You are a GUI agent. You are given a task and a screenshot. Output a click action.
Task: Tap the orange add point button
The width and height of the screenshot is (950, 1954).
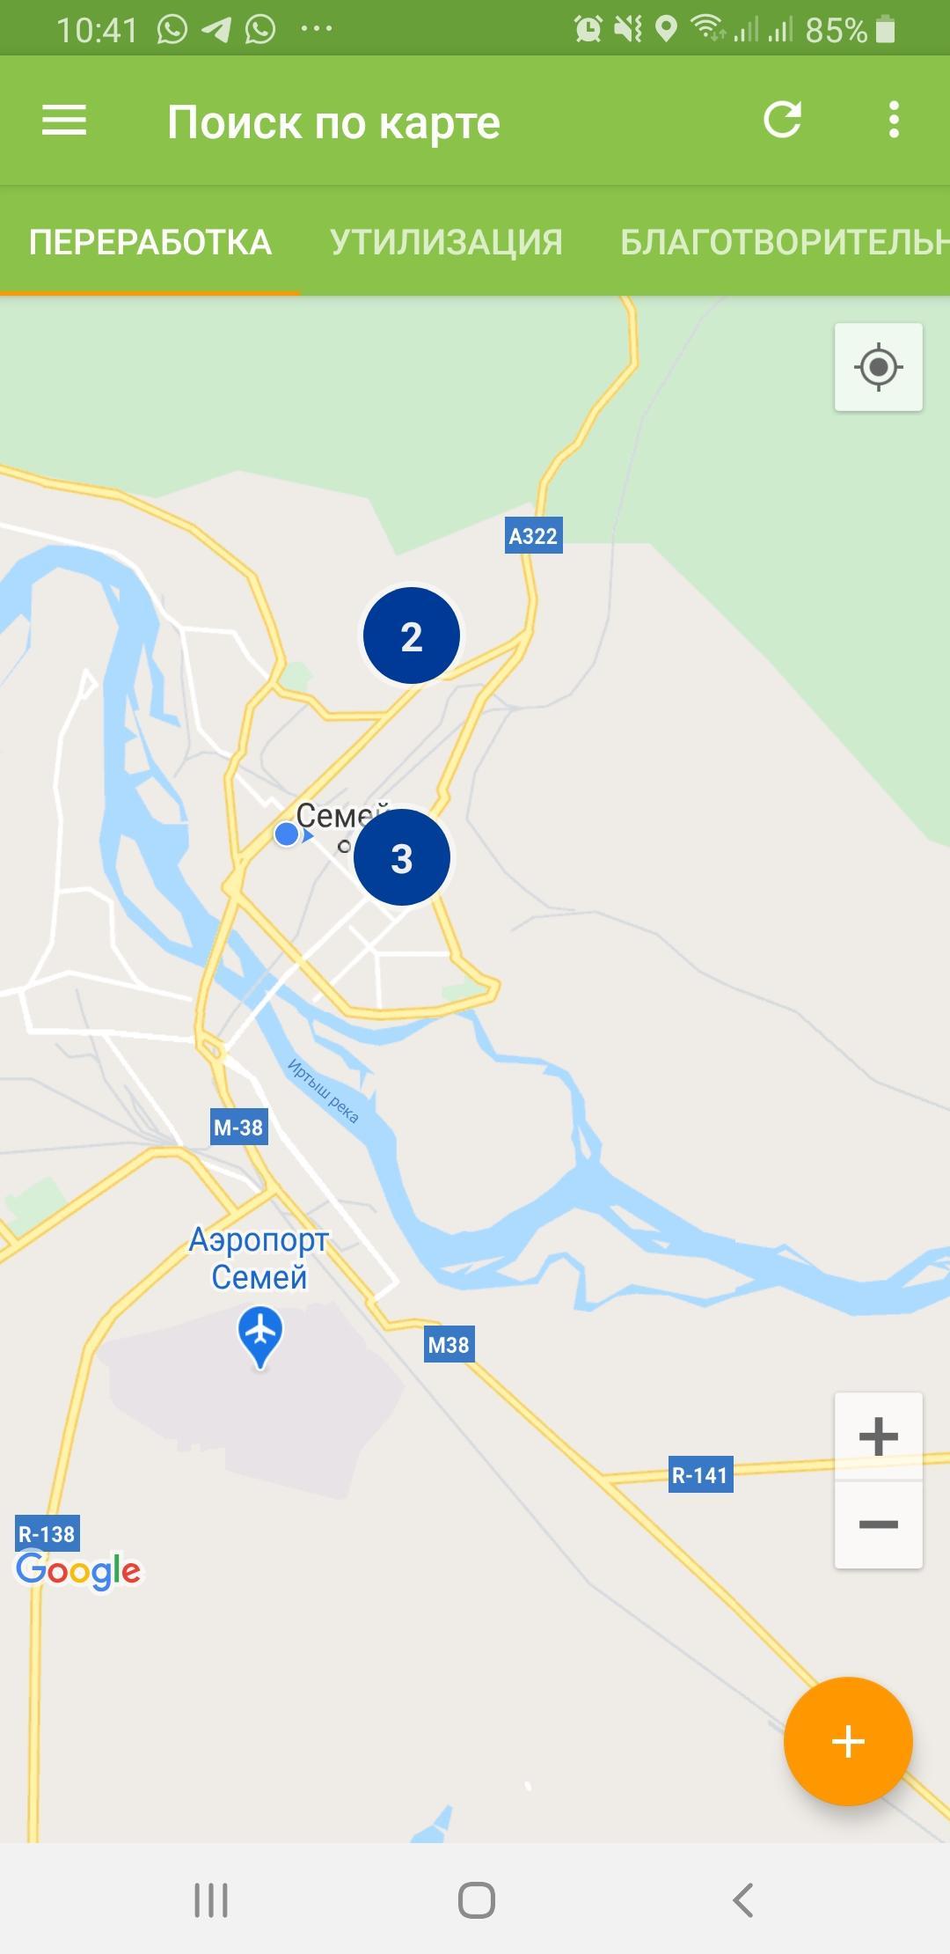point(848,1741)
